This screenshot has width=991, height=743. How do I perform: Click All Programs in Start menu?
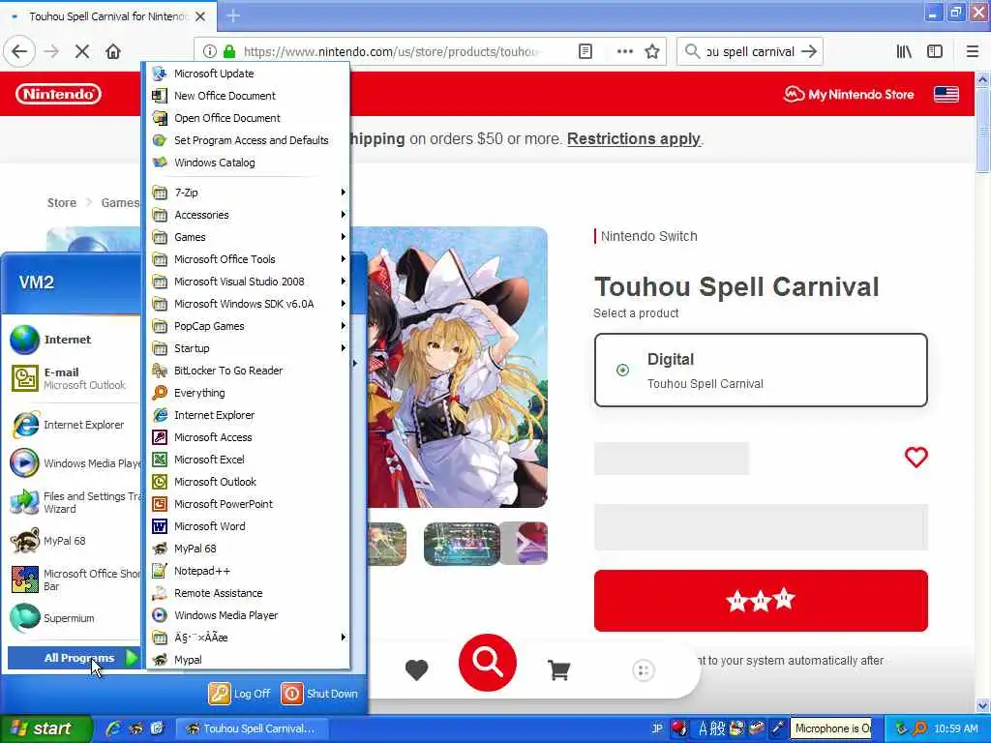(74, 658)
